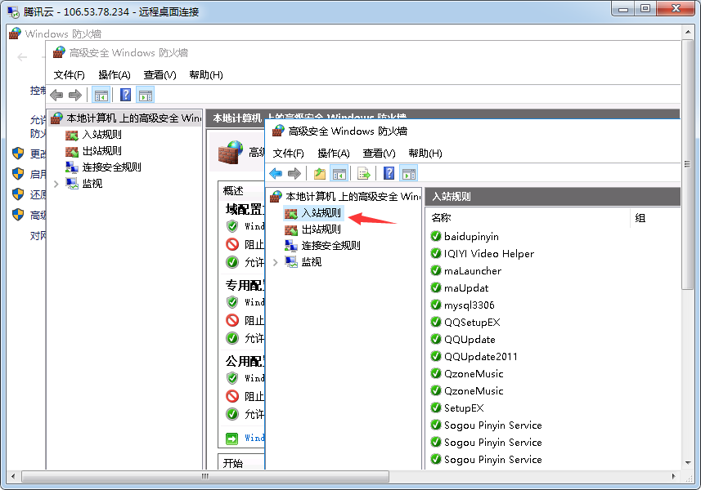Toggle console tree icon in back window toolbar
701x490 pixels.
tap(101, 95)
